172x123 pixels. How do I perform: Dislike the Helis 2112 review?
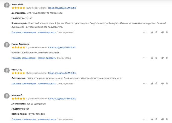coord(162,83)
